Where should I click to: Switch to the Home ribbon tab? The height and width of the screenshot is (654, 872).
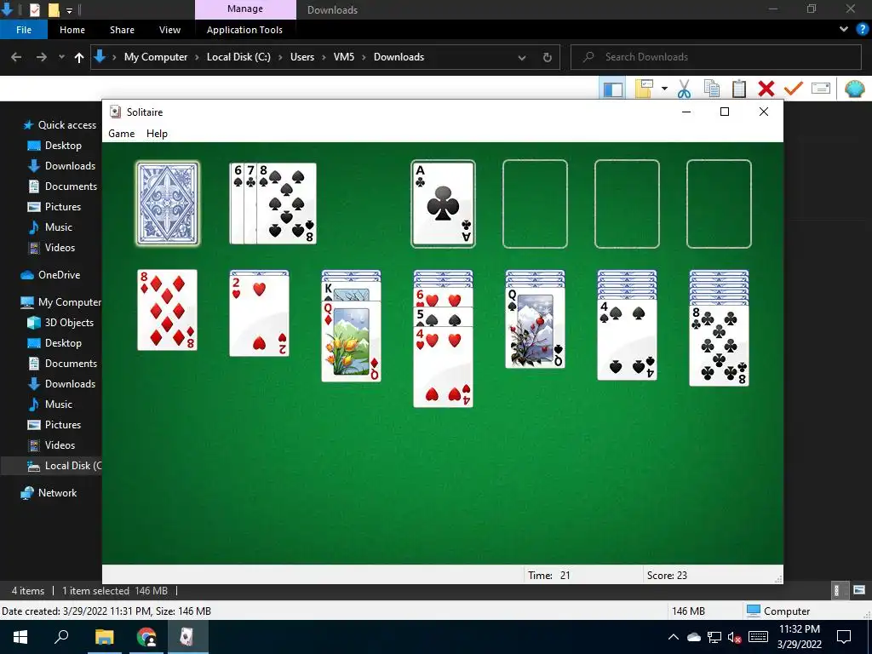[x=72, y=30]
